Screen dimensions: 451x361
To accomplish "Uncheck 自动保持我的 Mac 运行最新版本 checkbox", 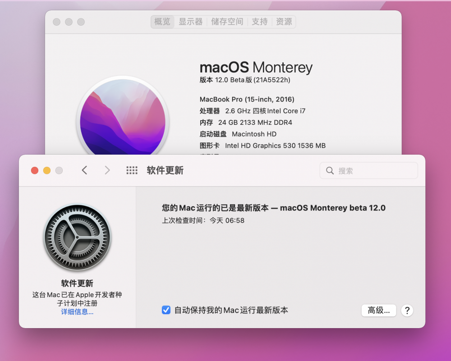I will pos(166,310).
